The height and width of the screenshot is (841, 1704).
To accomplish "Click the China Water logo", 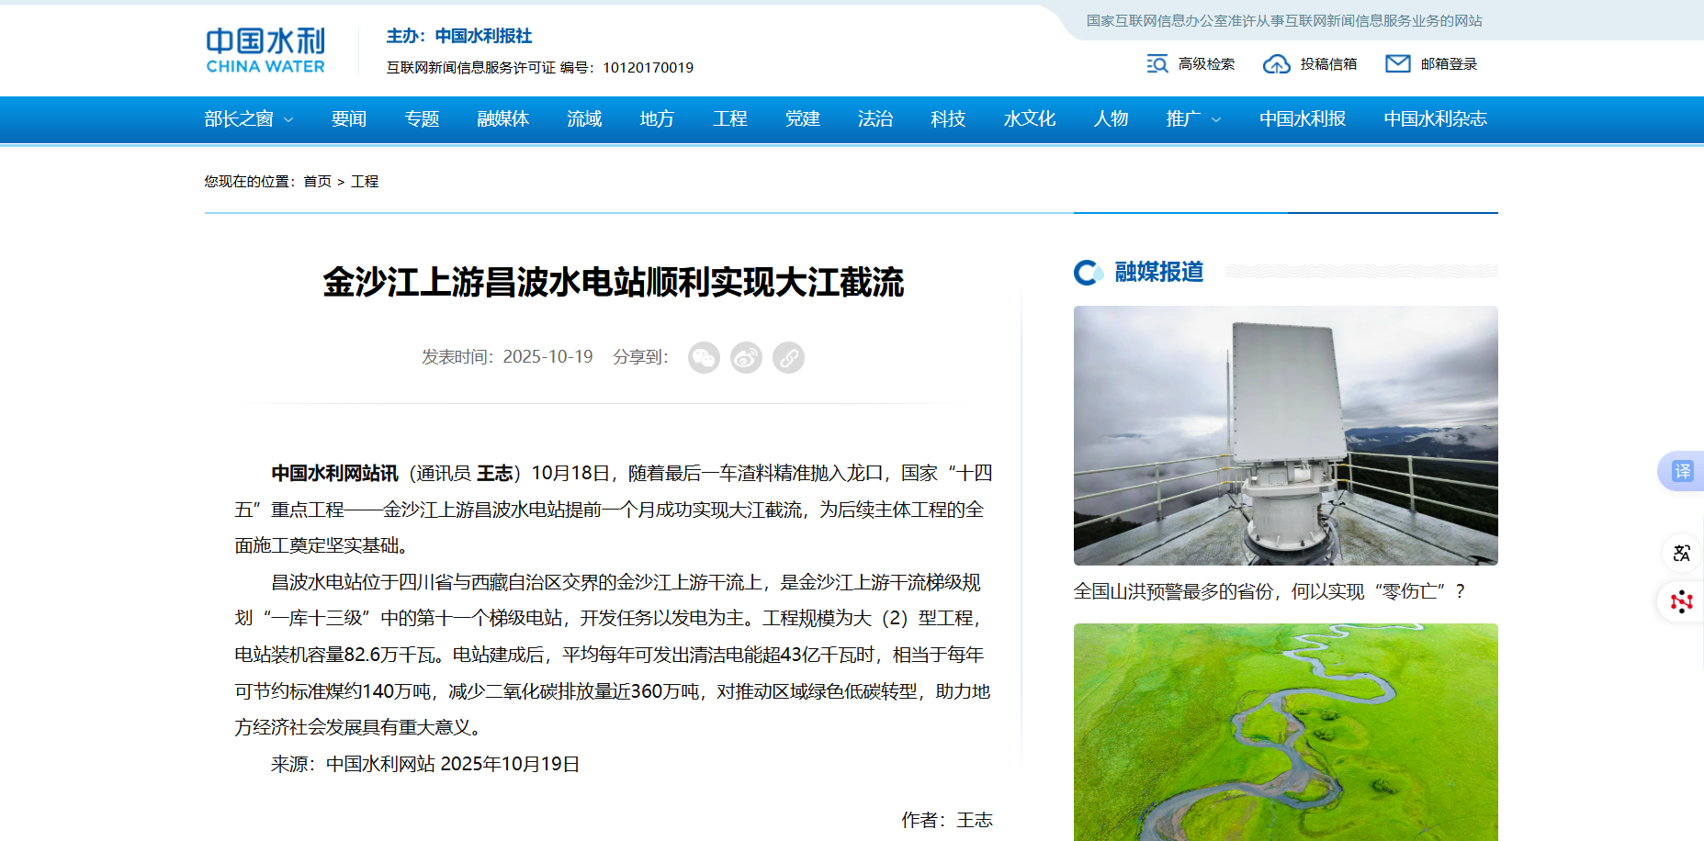I will 265,50.
